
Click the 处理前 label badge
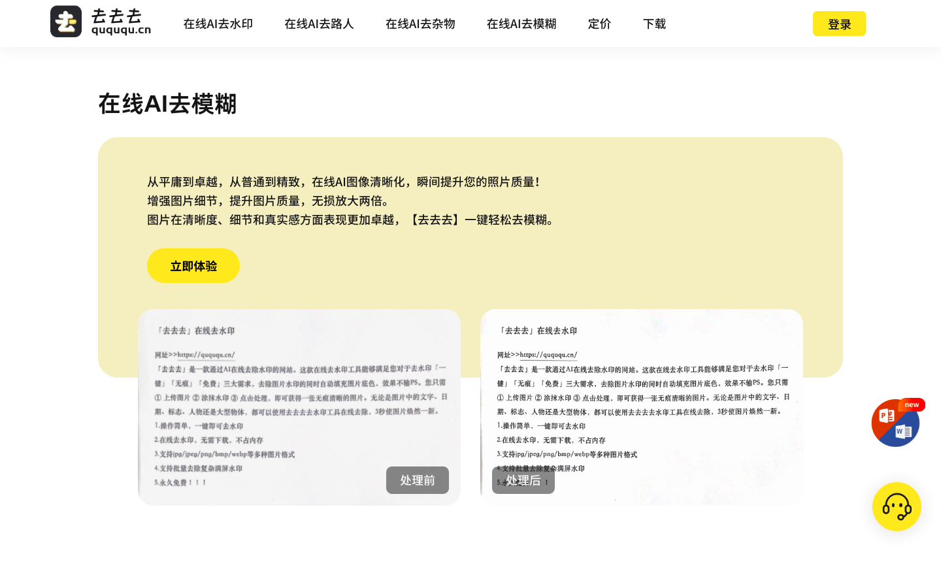(x=417, y=480)
